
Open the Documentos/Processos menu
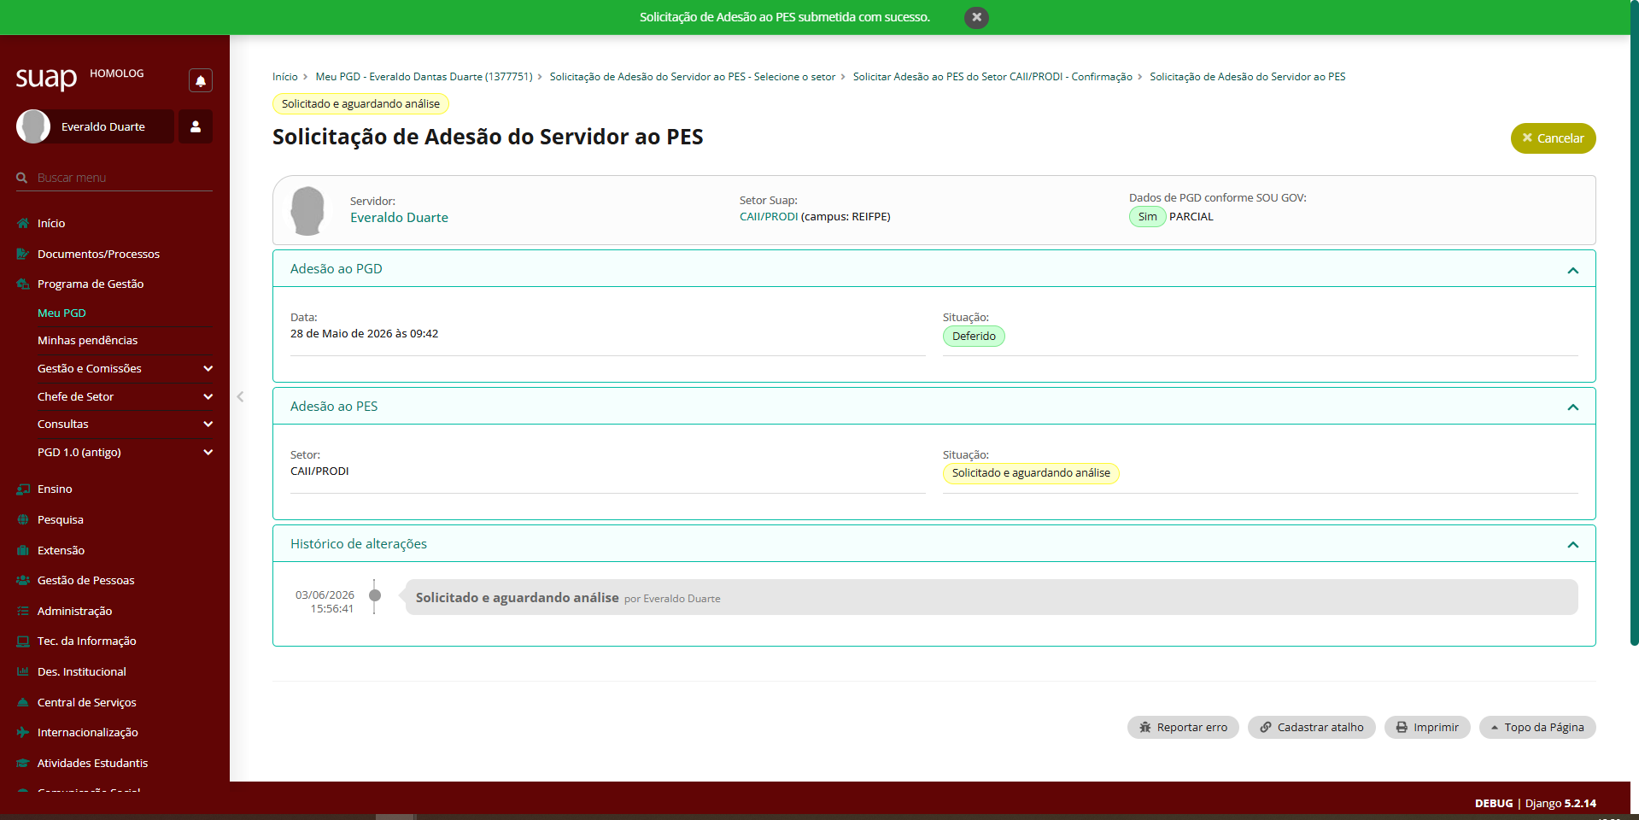pyautogui.click(x=98, y=254)
